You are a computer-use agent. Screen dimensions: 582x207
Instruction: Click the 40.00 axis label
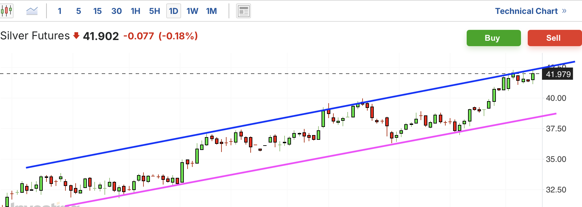556,98
